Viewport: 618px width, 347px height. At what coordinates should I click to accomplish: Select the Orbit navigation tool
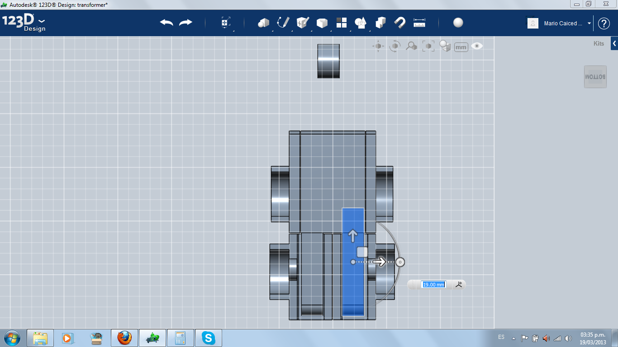[395, 46]
